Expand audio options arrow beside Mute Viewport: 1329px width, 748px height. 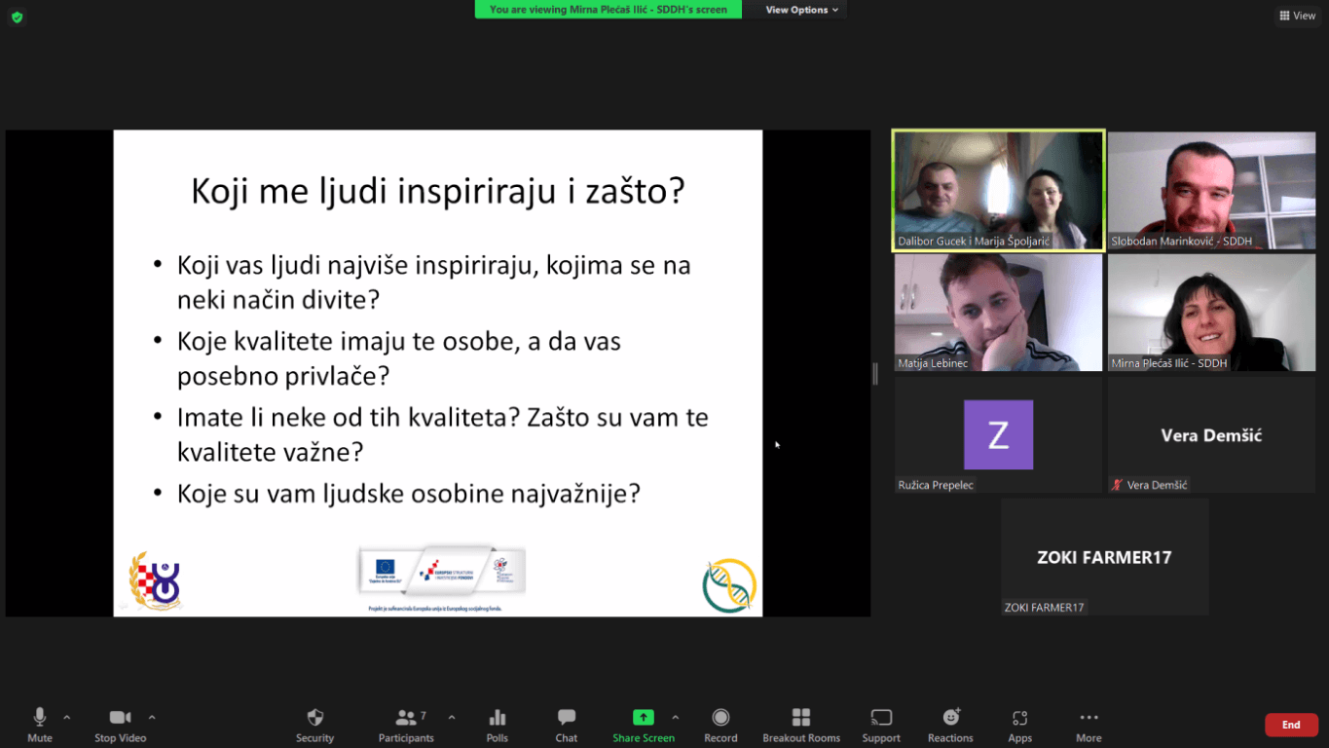pyautogui.click(x=67, y=717)
